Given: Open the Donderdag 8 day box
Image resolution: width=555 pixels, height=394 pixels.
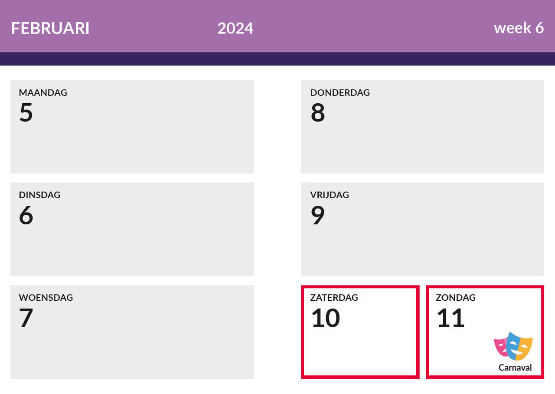Looking at the screenshot, I should (422, 127).
